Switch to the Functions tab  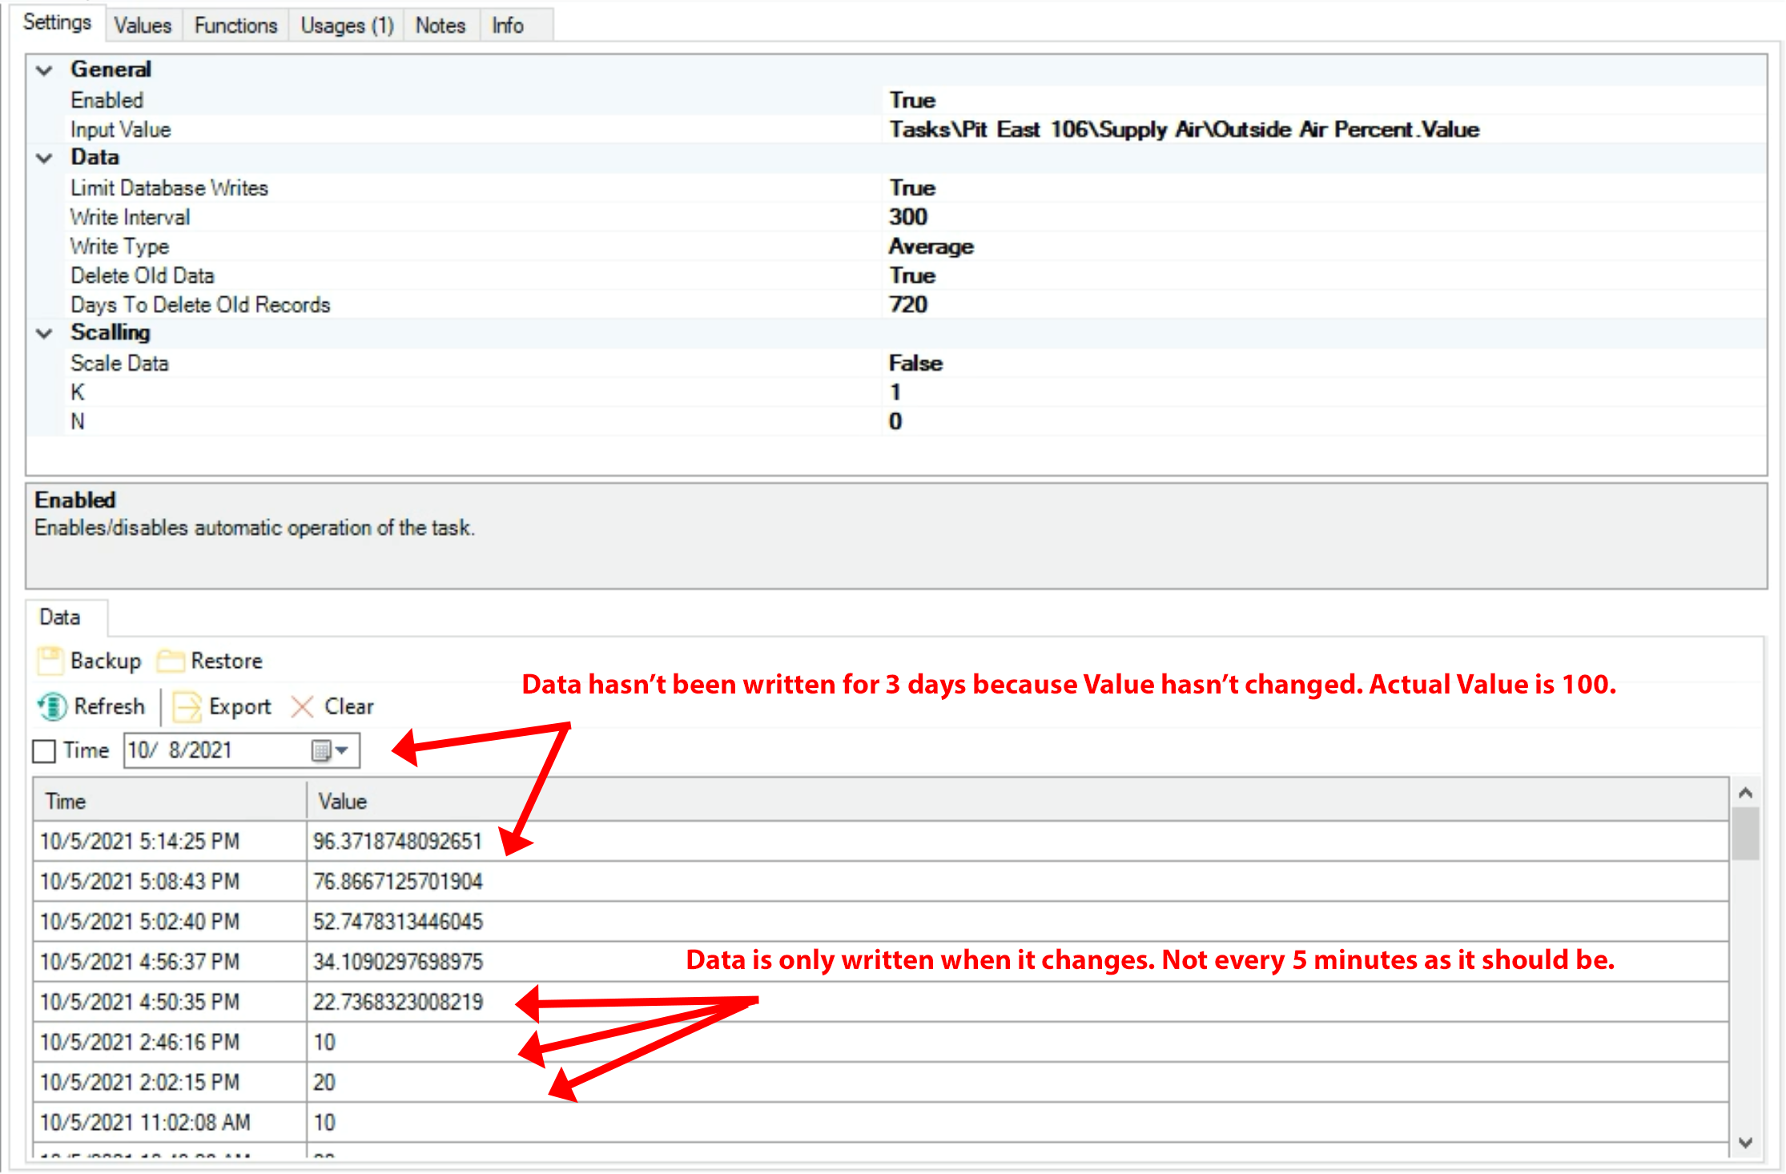click(235, 26)
